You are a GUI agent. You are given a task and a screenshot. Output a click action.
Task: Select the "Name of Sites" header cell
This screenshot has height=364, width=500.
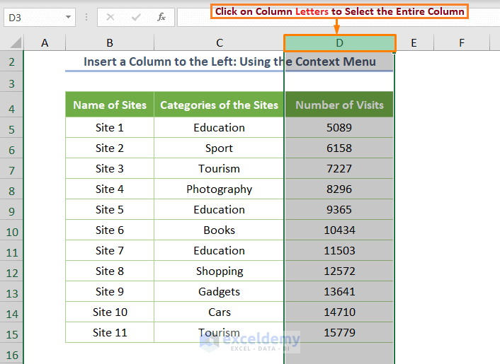click(x=110, y=105)
